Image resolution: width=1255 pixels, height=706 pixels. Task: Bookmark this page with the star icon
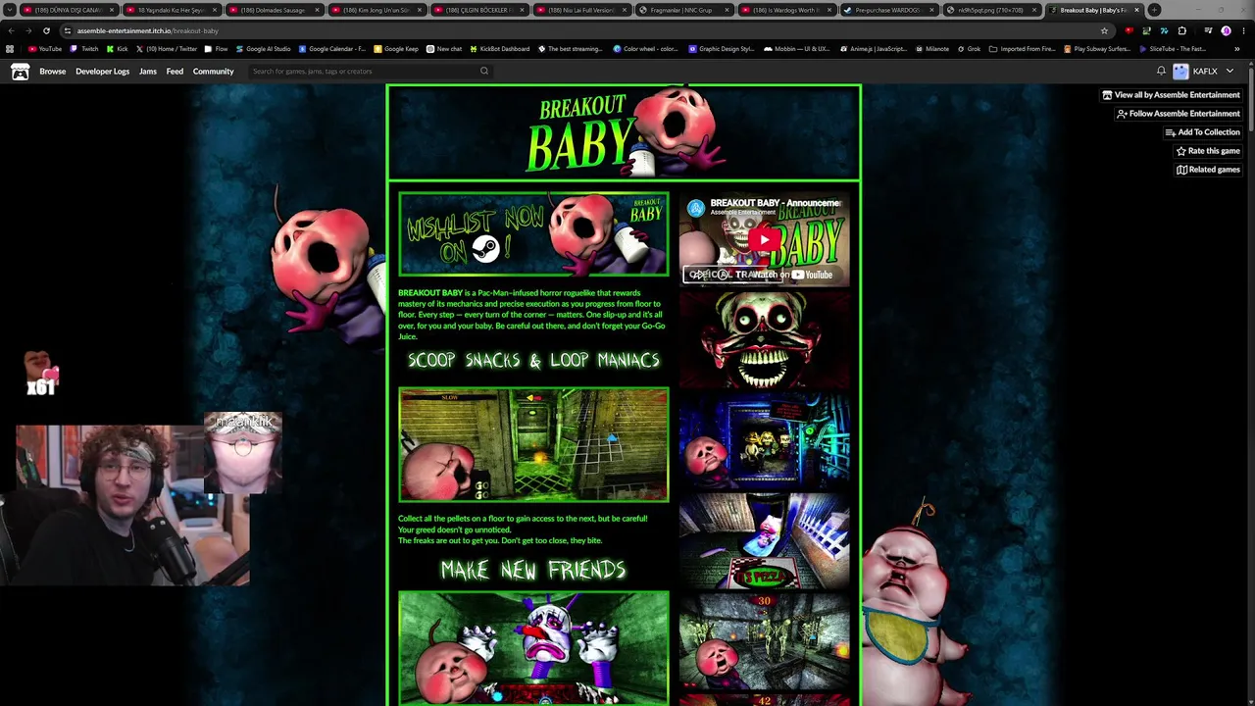tap(1104, 30)
